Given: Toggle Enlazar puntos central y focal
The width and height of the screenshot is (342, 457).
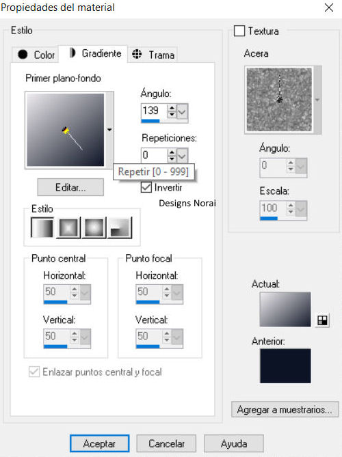Looking at the screenshot, I should 34,372.
